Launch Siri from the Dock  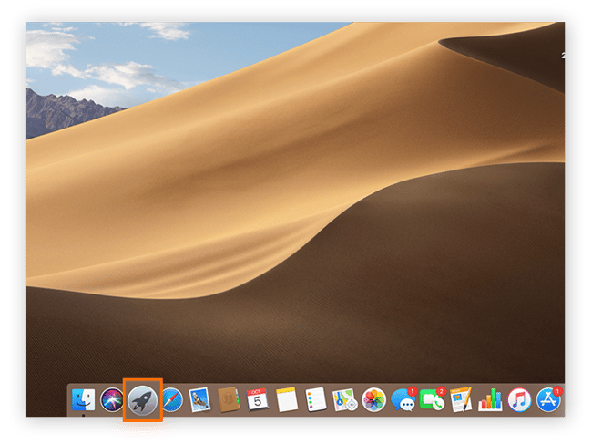coord(112,400)
